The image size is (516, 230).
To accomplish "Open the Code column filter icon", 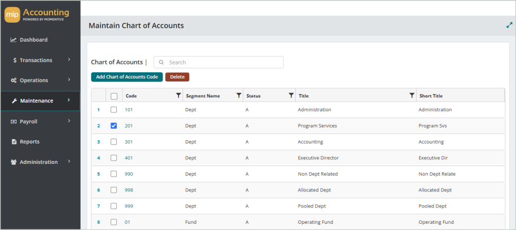I will (x=178, y=96).
